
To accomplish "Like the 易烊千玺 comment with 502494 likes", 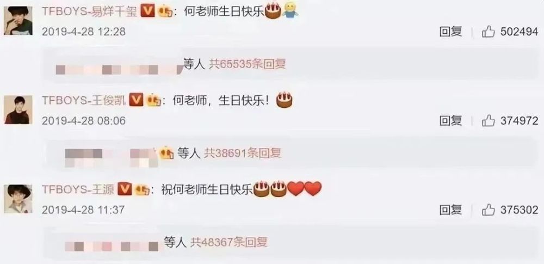I will (x=488, y=32).
